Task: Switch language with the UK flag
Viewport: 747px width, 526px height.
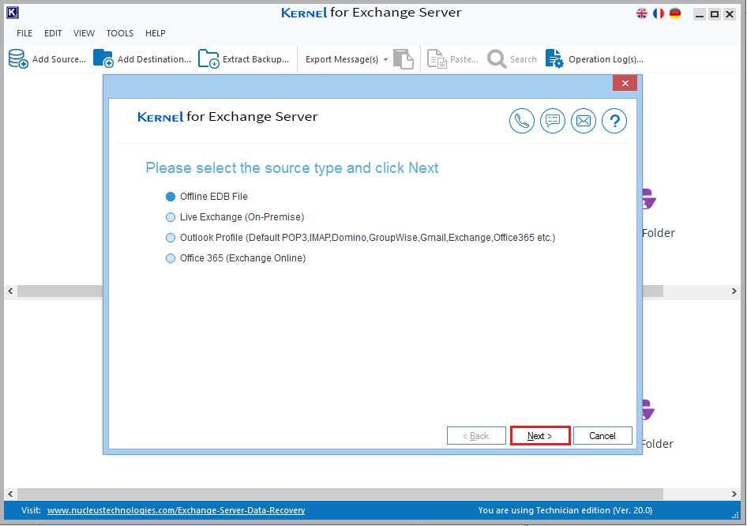Action: (x=642, y=13)
